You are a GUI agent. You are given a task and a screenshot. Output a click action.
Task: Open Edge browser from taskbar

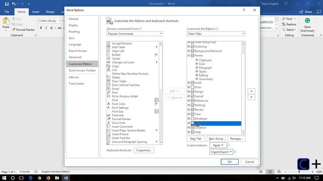click(x=30, y=177)
